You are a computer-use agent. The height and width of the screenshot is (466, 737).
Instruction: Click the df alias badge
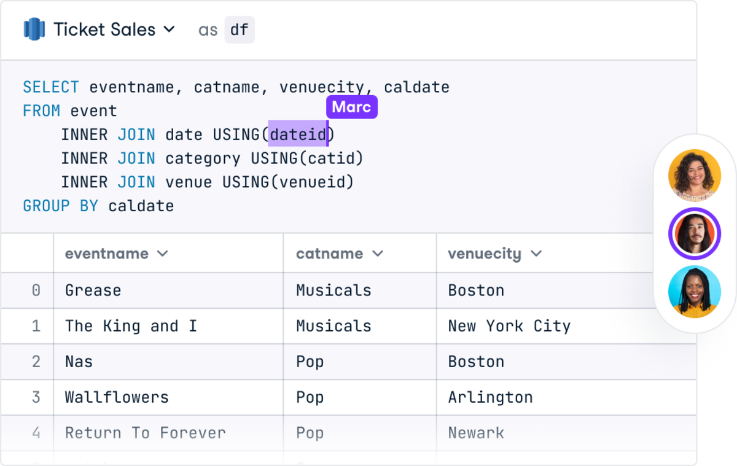[x=239, y=29]
